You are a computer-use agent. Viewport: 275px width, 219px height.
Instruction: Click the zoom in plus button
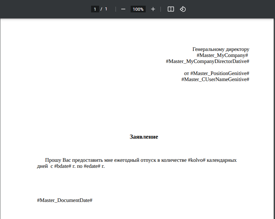tap(153, 9)
